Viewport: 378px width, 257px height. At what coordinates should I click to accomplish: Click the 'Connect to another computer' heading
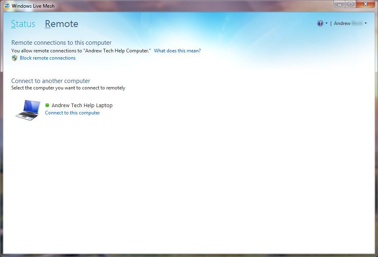point(50,81)
